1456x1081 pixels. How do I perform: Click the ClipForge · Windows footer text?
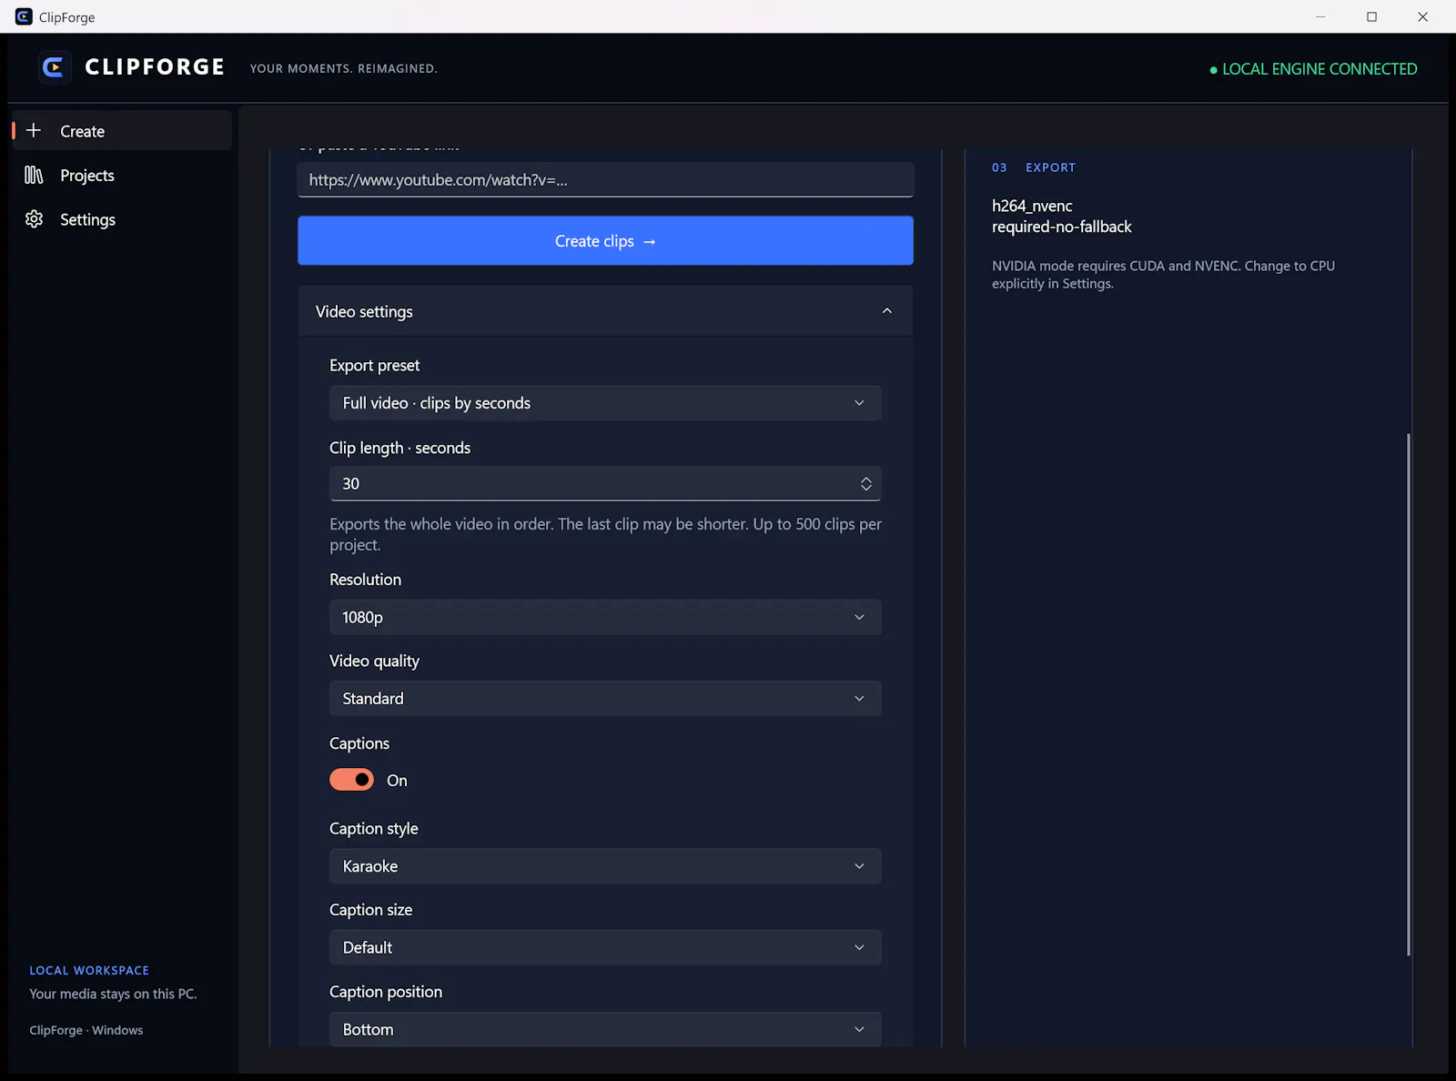pyautogui.click(x=86, y=1030)
